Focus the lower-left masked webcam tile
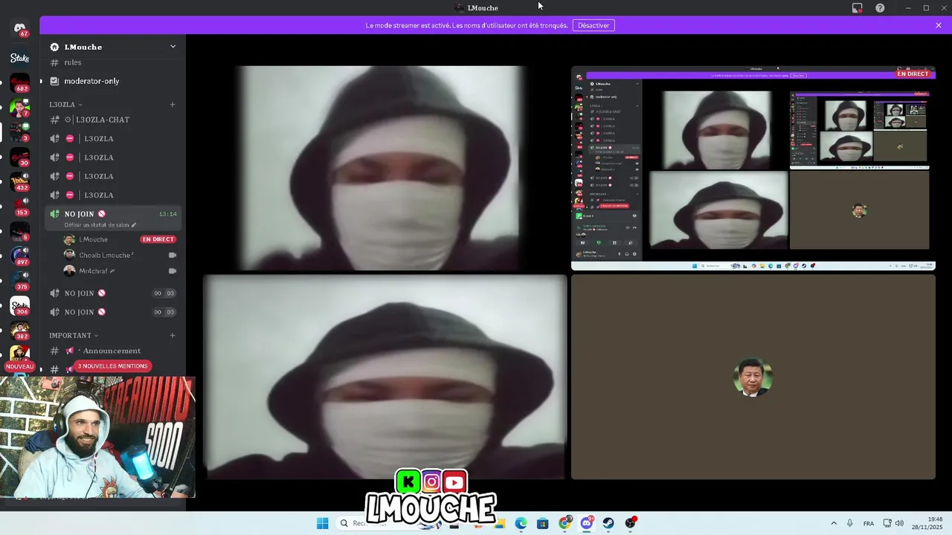The image size is (952, 535). (385, 377)
